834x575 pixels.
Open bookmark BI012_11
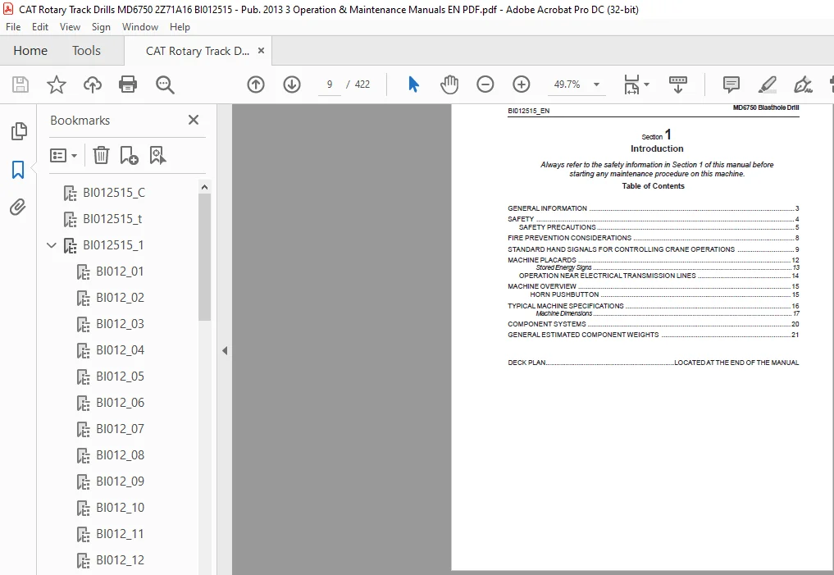pos(121,534)
